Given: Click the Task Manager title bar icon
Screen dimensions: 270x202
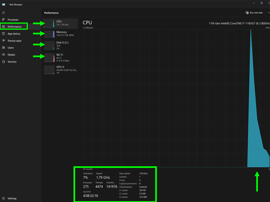Looking at the screenshot, I should (4, 4).
